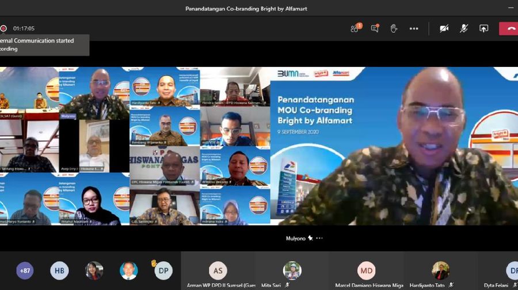Image resolution: width=518 pixels, height=290 pixels.
Task: Select the AS avatar for Arman WP
Action: [218, 270]
